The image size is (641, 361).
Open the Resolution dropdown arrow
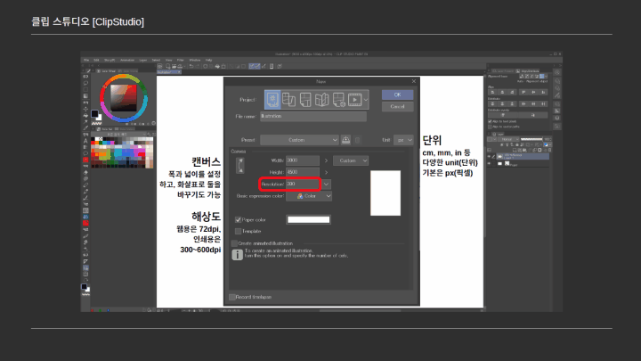click(x=326, y=185)
